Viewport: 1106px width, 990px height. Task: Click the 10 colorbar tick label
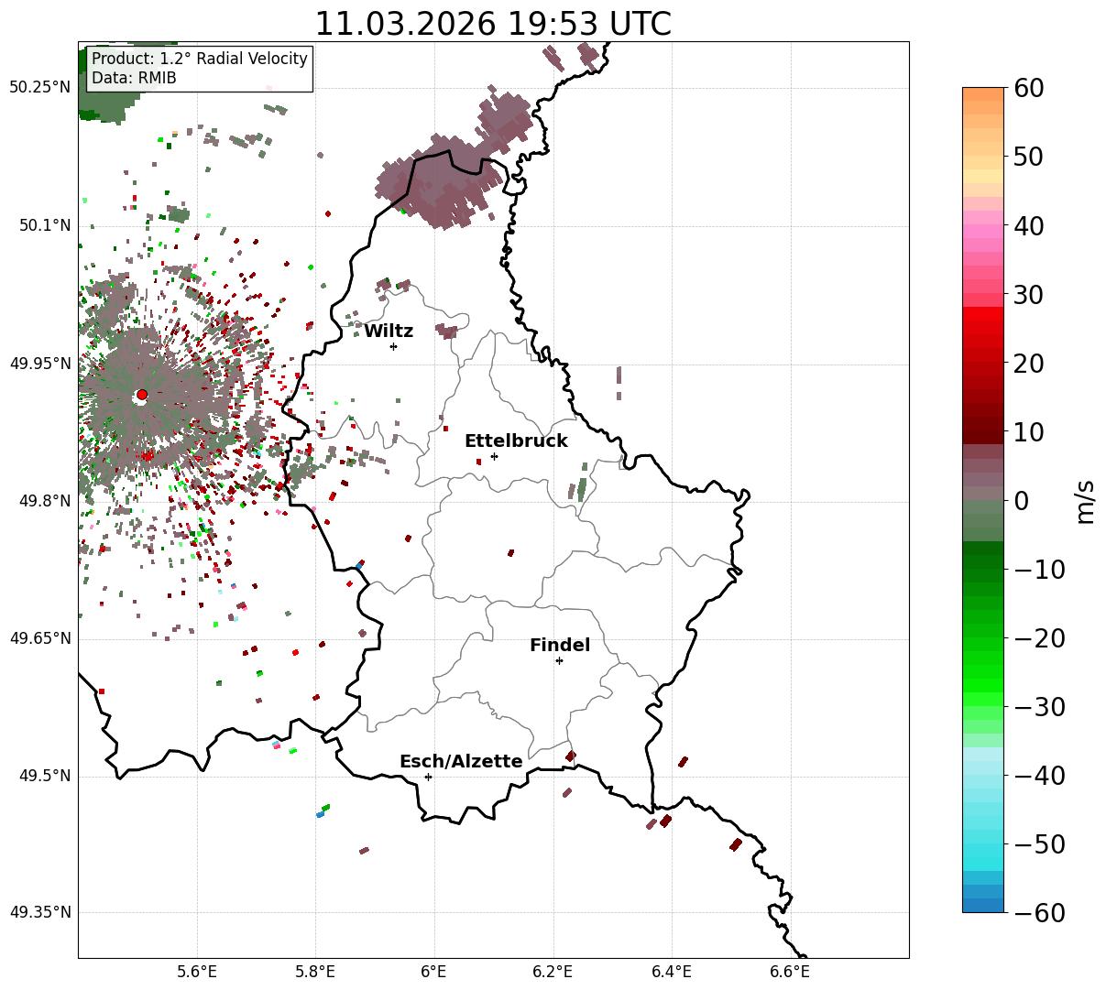coord(1030,432)
